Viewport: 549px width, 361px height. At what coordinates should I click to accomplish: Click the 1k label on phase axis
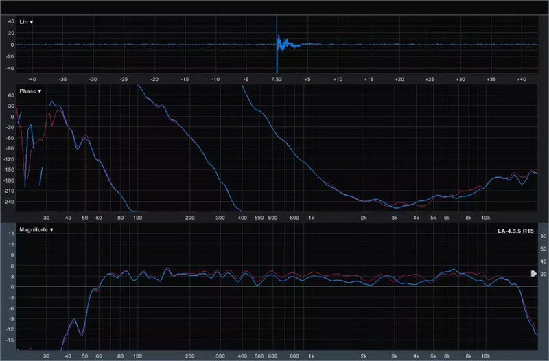pyautogui.click(x=312, y=218)
